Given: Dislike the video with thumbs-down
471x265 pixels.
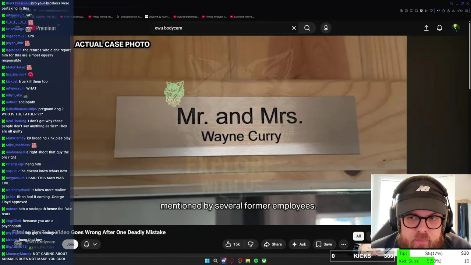Looking at the screenshot, I should [251, 244].
